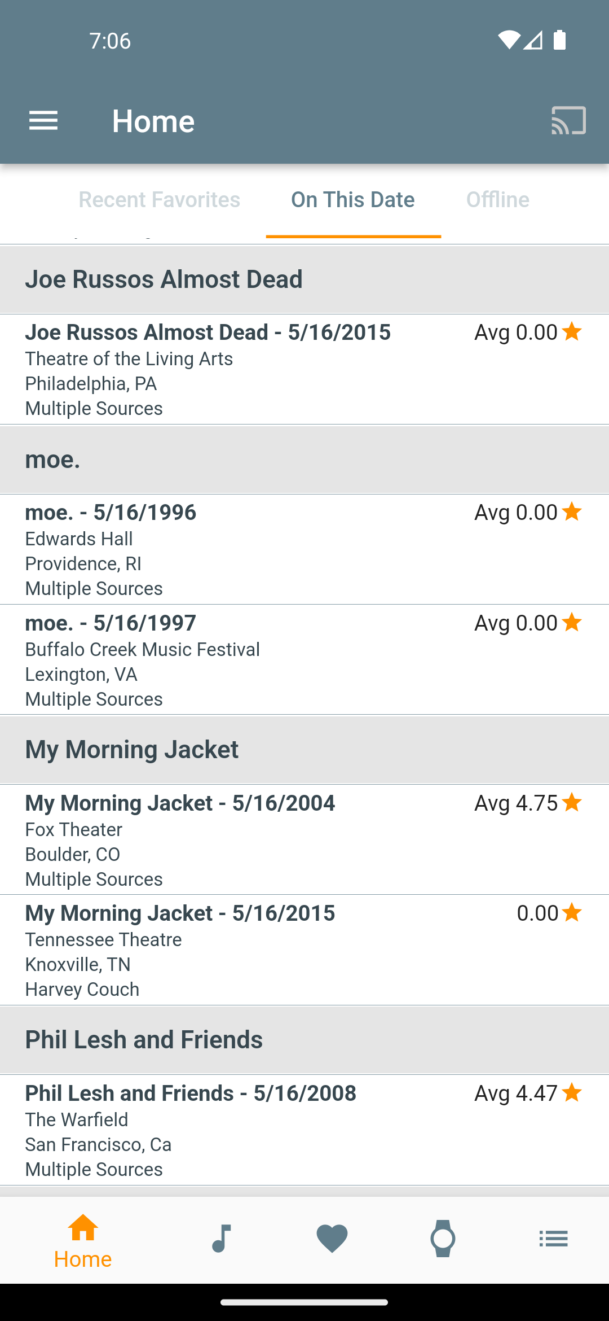609x1321 pixels.
Task: Tap the star on Phil Lesh 5/16/2008
Action: [x=572, y=1092]
